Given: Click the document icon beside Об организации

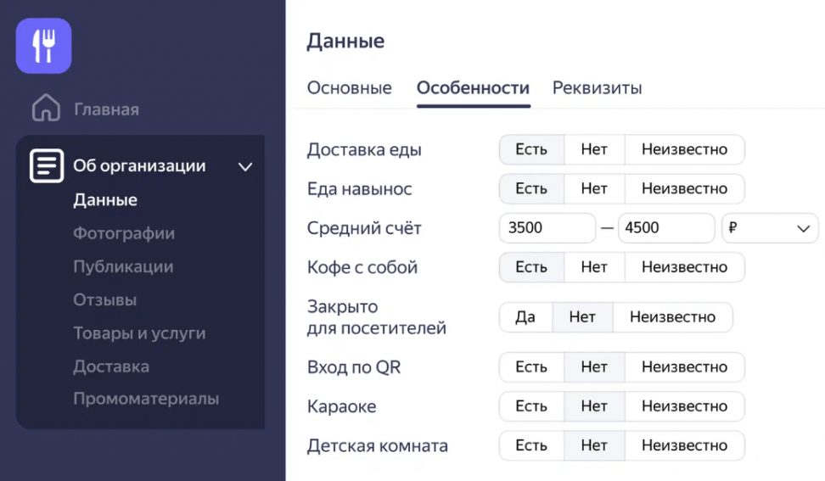Looking at the screenshot, I should pyautogui.click(x=47, y=166).
